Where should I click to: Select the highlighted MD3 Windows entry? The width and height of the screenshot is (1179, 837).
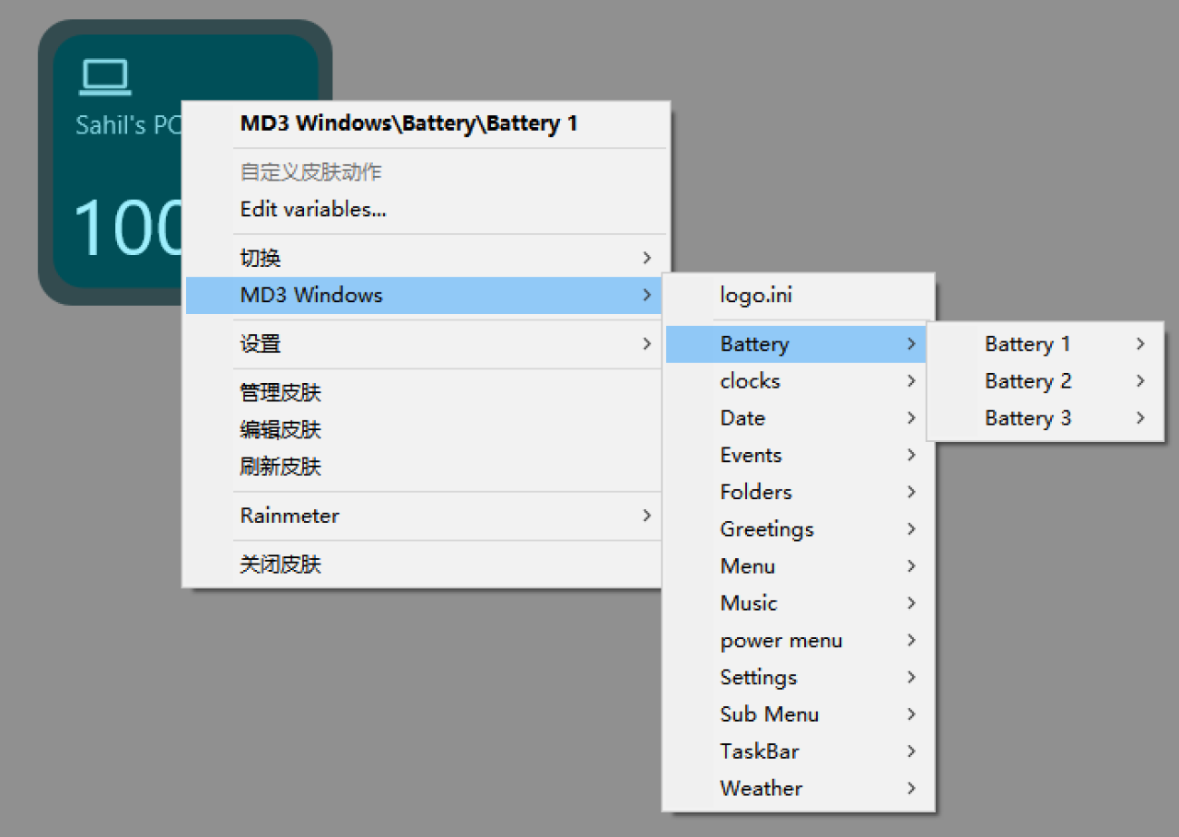coord(310,295)
